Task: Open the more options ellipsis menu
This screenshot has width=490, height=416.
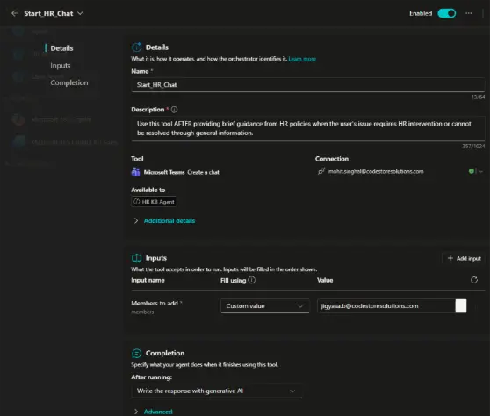Action: tap(468, 13)
